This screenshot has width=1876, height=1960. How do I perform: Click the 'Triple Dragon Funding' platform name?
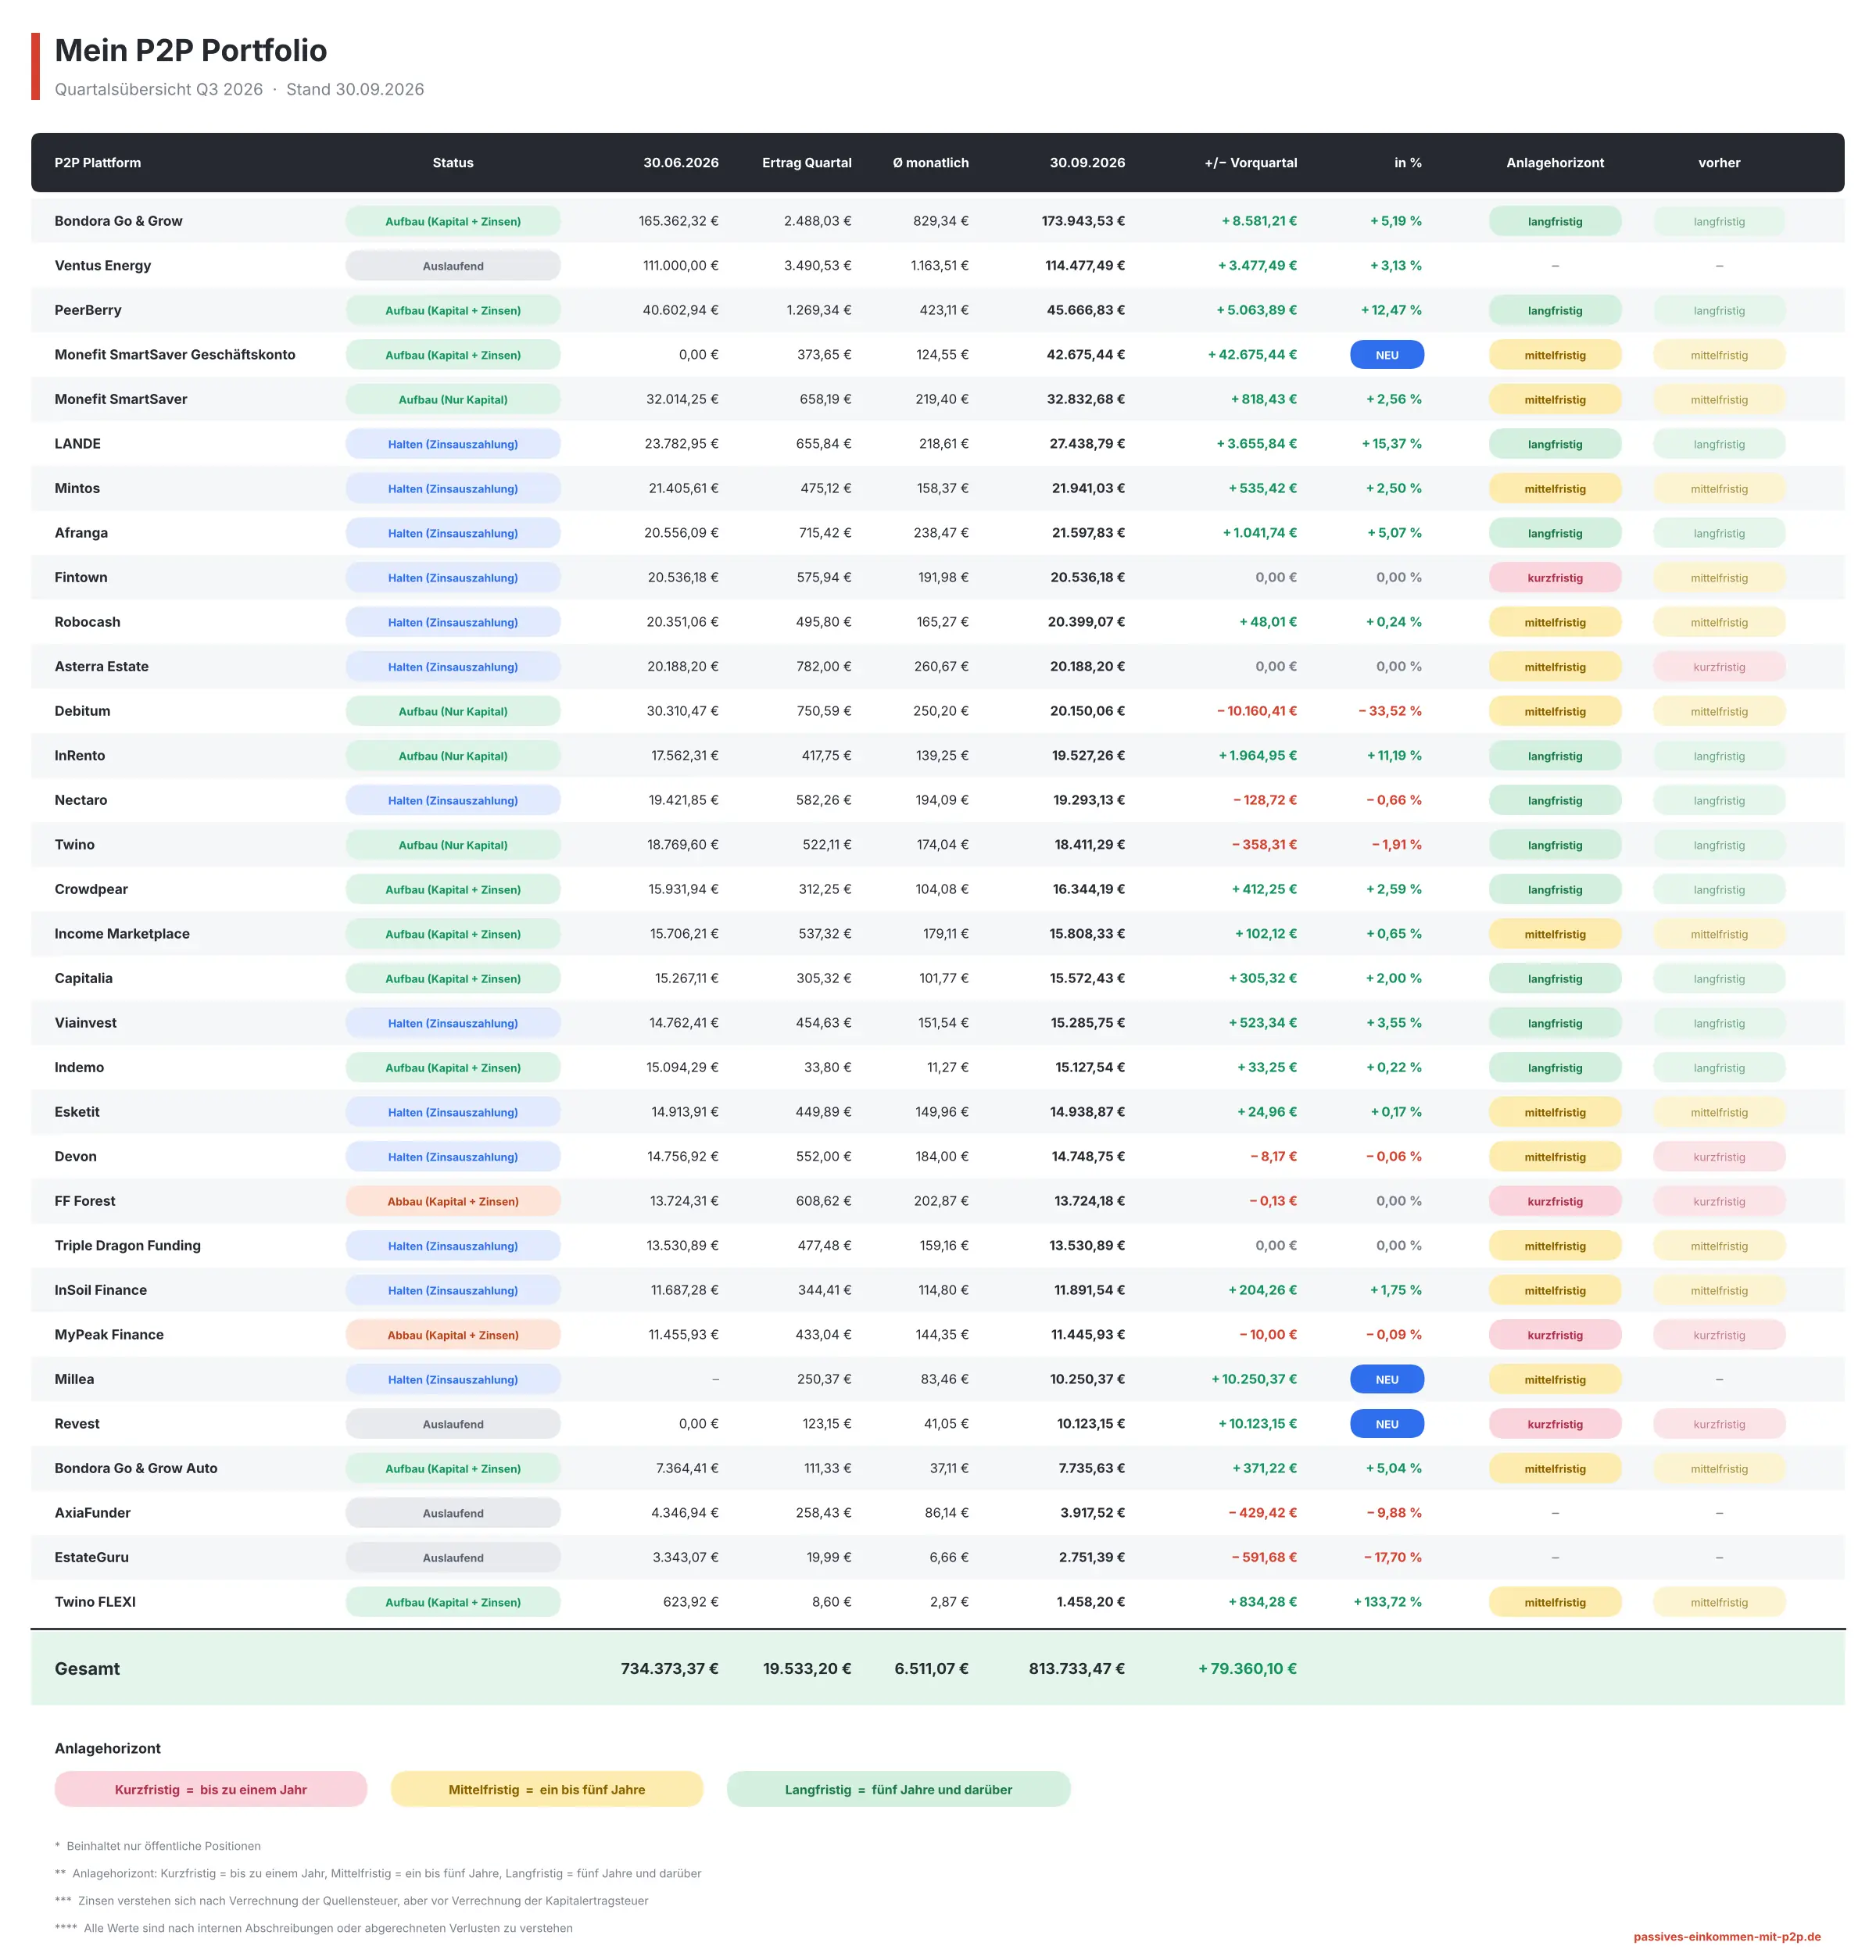128,1245
